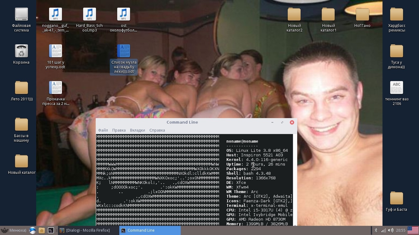The image size is (419, 235).
Task: Click the GPU: Intel Ivybridge Mobile line
Action: coord(259,215)
